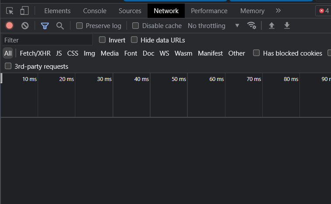331x204 pixels.
Task: Stop recording network log
Action: pyautogui.click(x=10, y=26)
